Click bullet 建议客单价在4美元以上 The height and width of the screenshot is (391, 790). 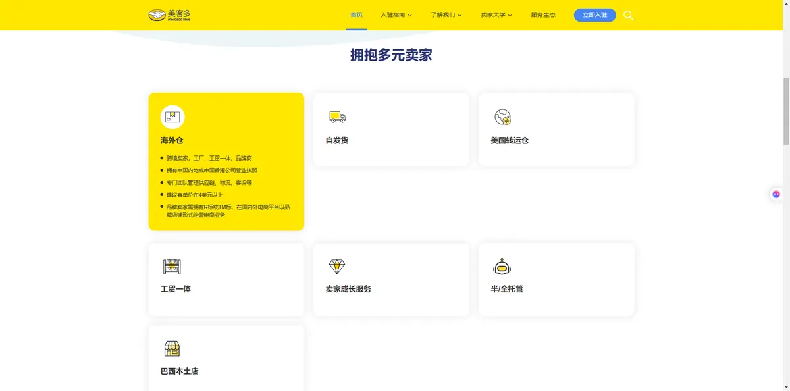click(195, 195)
